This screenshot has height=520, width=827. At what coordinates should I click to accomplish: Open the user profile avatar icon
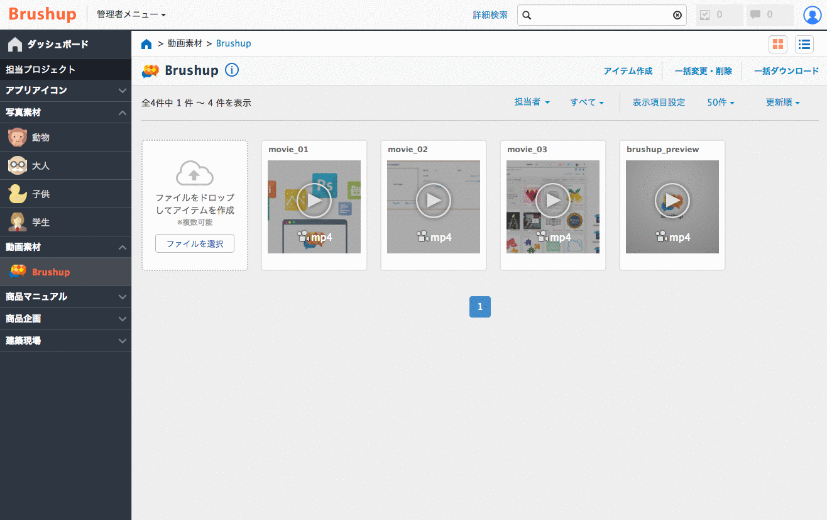click(x=812, y=15)
